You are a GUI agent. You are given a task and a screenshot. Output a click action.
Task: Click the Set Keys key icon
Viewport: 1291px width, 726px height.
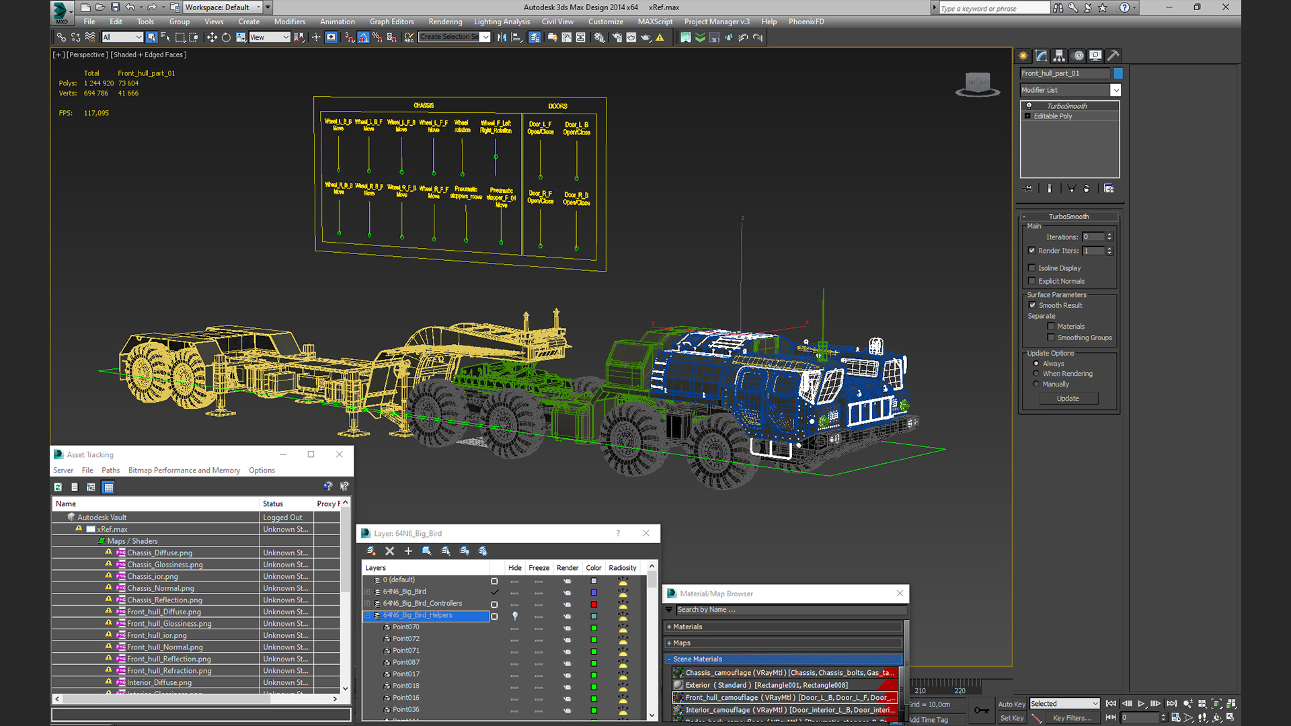pos(982,711)
